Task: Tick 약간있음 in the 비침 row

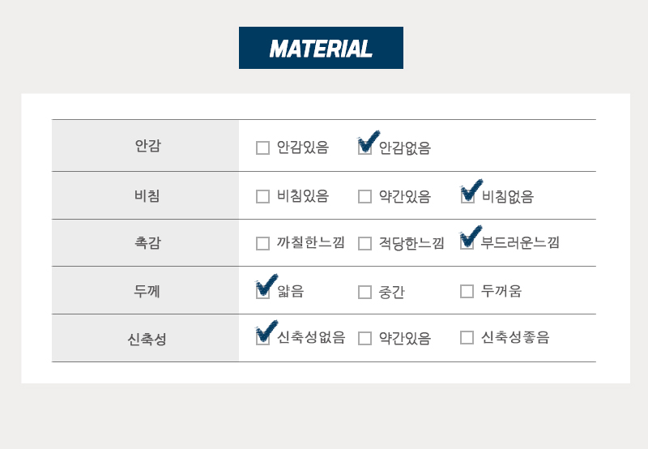Action: click(365, 196)
